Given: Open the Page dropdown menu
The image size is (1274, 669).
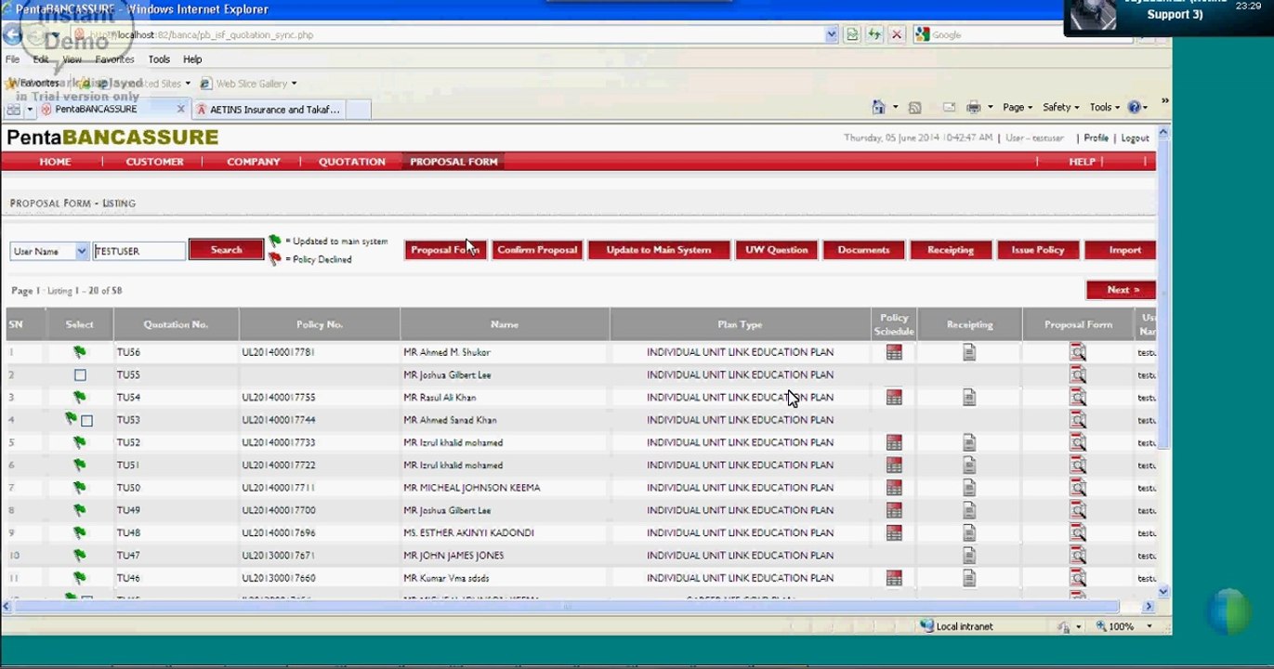Looking at the screenshot, I should coord(1018,108).
